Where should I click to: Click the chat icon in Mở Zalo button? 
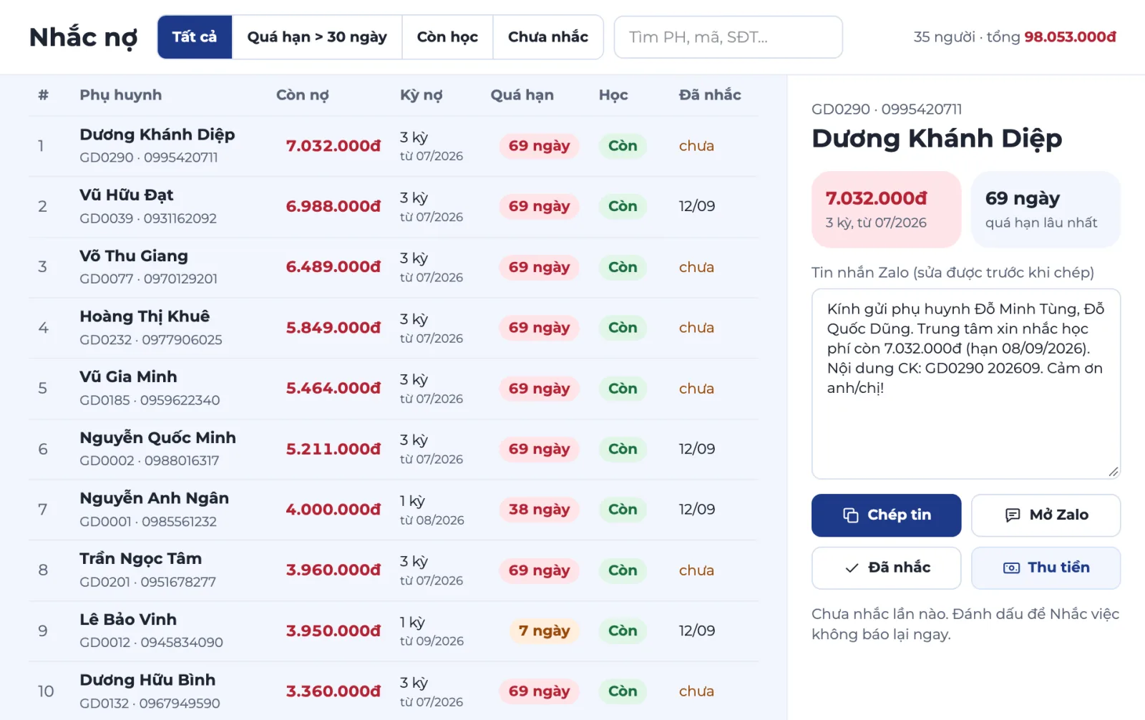(1013, 515)
